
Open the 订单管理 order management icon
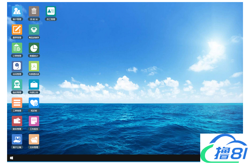click(x=17, y=48)
